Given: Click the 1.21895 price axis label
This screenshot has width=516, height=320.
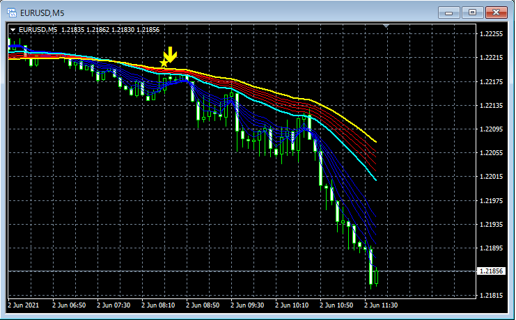Looking at the screenshot, I should click(492, 248).
